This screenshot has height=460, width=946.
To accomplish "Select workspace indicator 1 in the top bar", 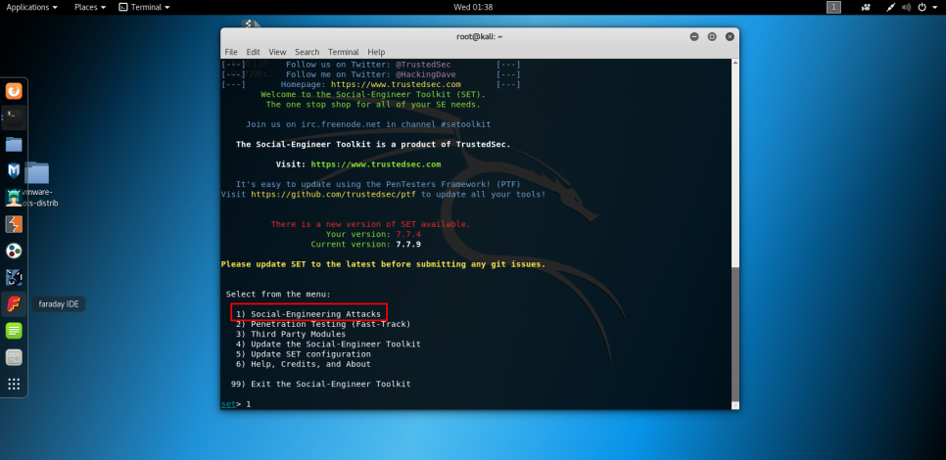I will point(833,7).
